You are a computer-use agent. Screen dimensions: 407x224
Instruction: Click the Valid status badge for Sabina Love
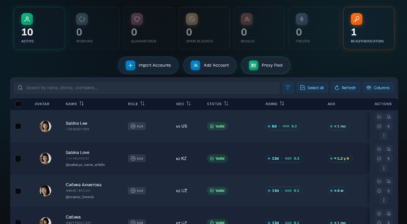(217, 158)
